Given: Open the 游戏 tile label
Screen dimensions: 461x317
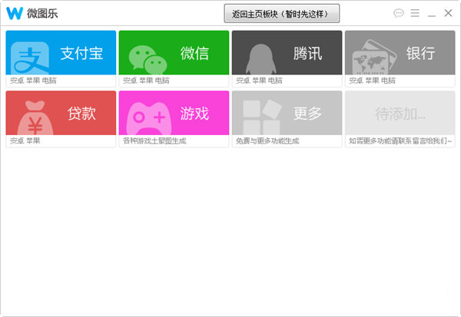Looking at the screenshot, I should [194, 114].
